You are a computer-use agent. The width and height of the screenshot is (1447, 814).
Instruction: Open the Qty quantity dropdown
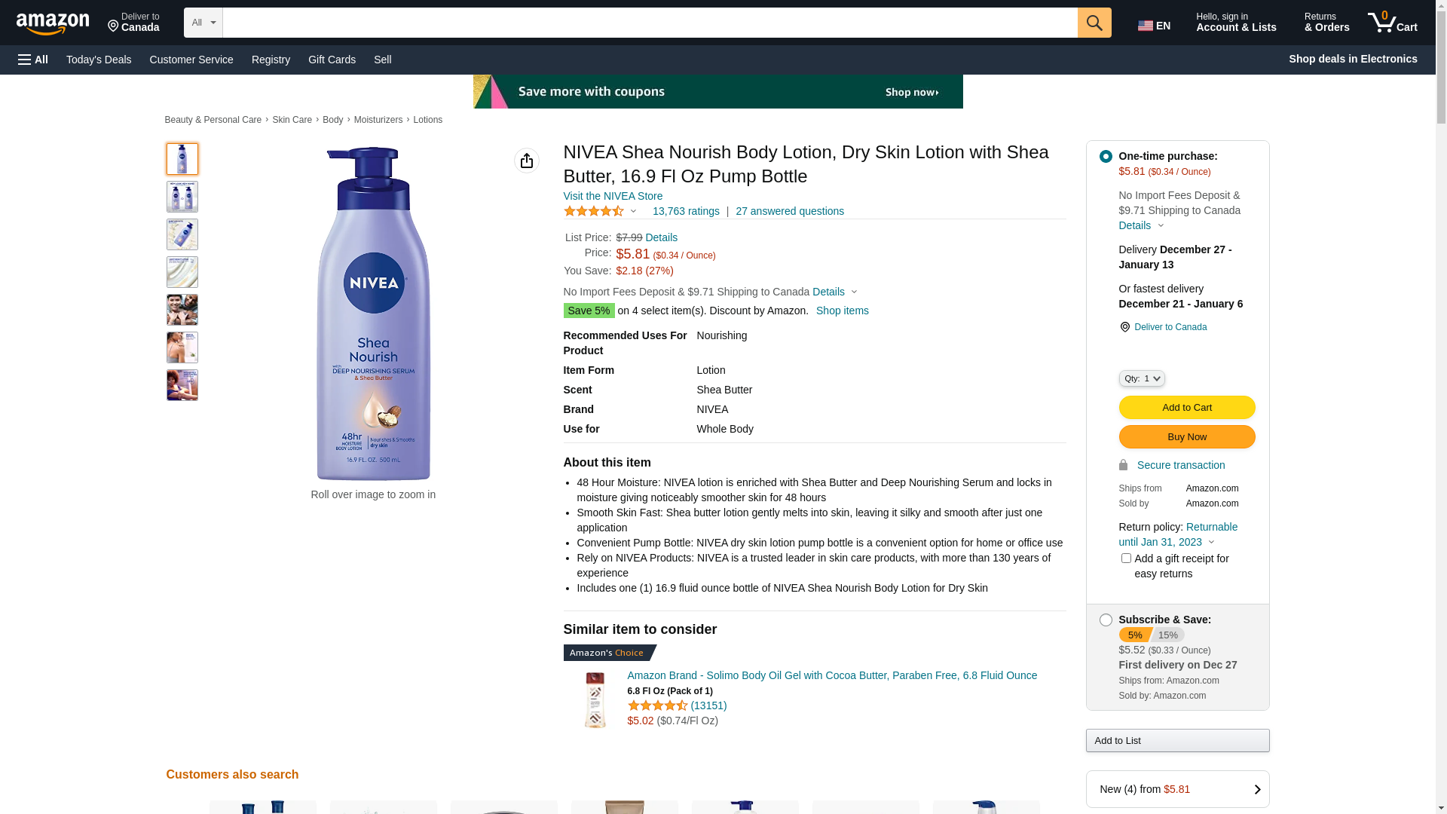point(1141,378)
